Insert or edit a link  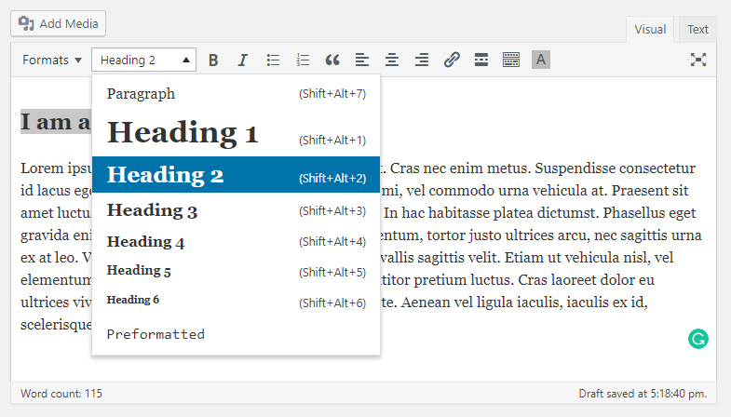click(452, 61)
